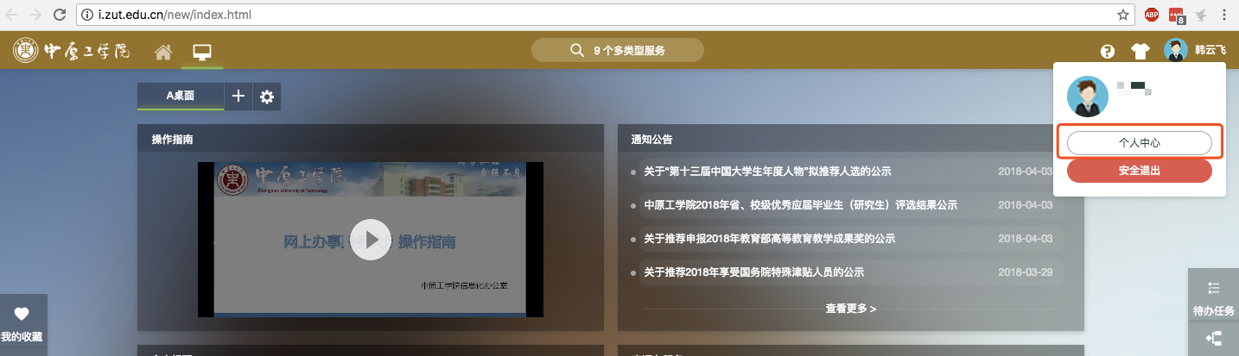
Task: Open desktop settings gear icon
Action: (x=267, y=97)
